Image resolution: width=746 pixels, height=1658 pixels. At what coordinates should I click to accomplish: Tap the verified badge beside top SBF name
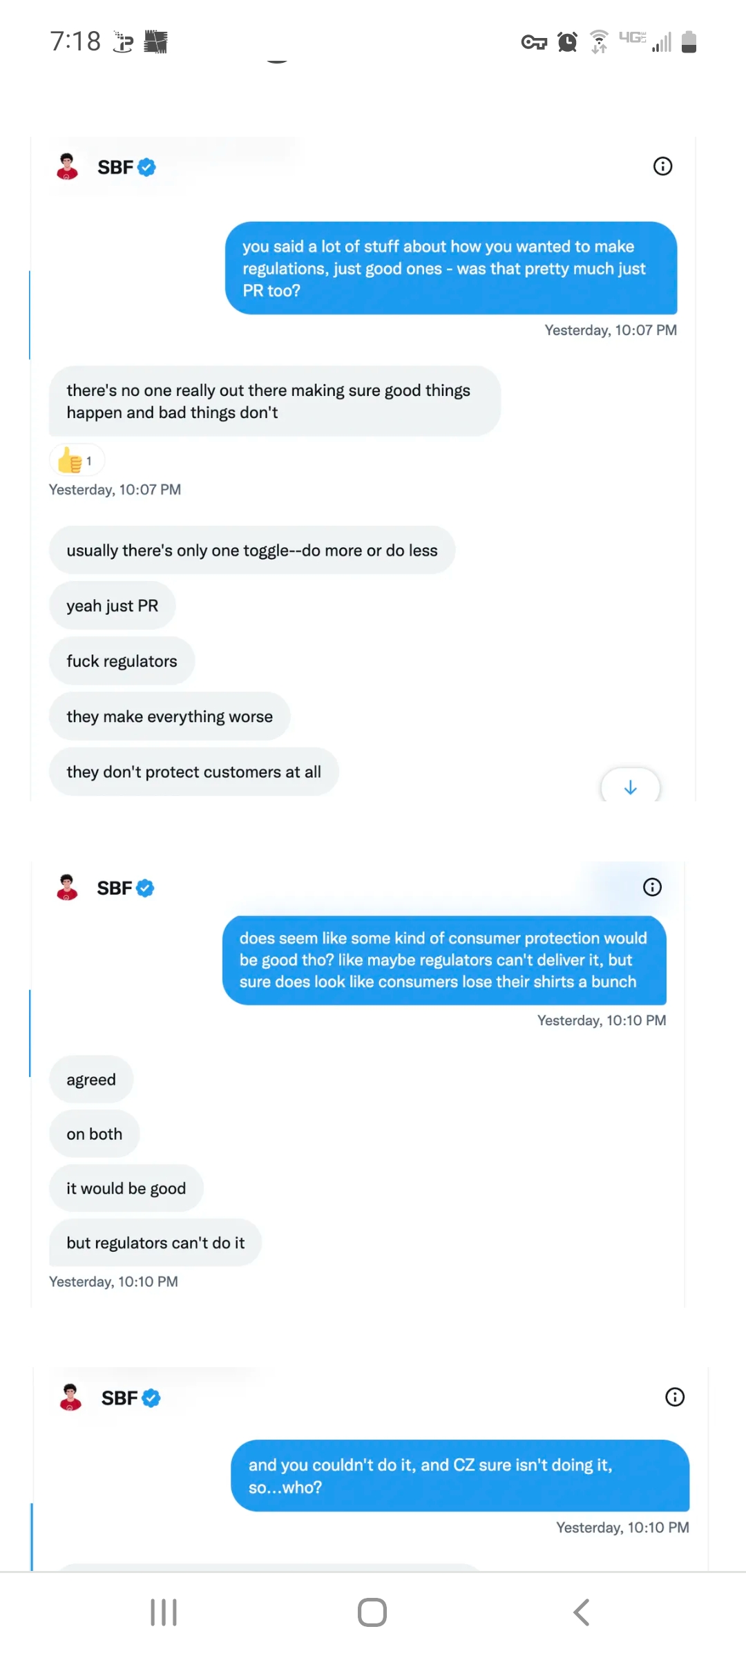pyautogui.click(x=146, y=167)
